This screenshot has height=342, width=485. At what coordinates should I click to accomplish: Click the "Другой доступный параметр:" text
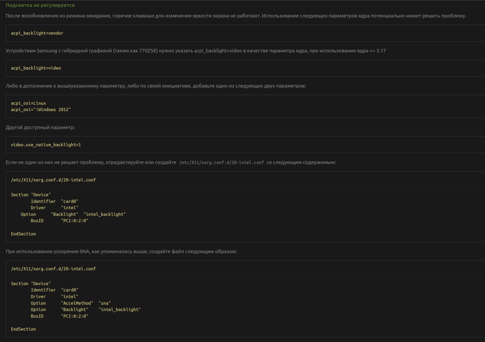click(x=40, y=127)
